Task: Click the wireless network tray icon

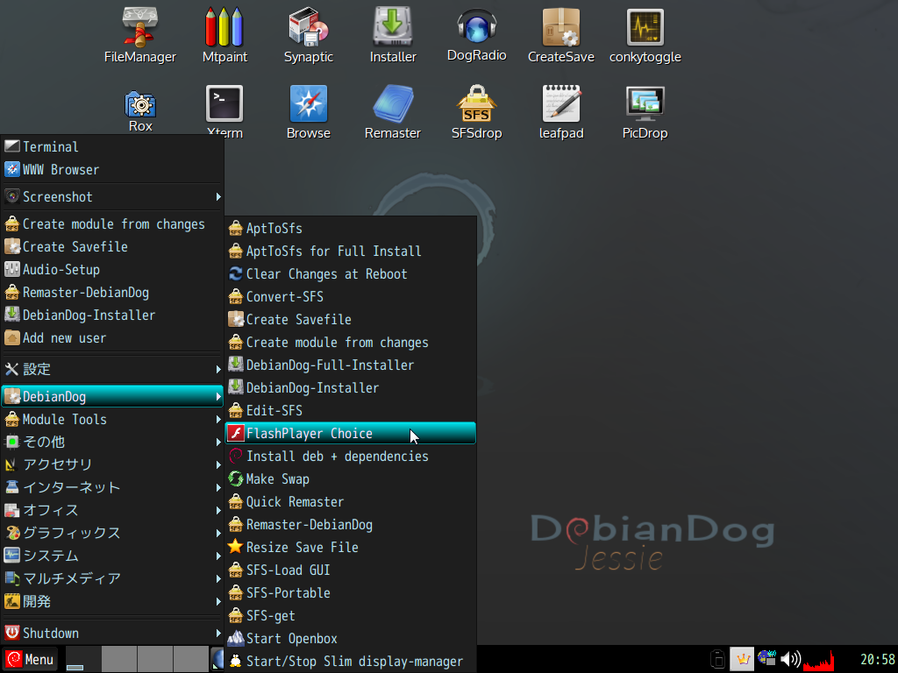Action: [x=766, y=658]
